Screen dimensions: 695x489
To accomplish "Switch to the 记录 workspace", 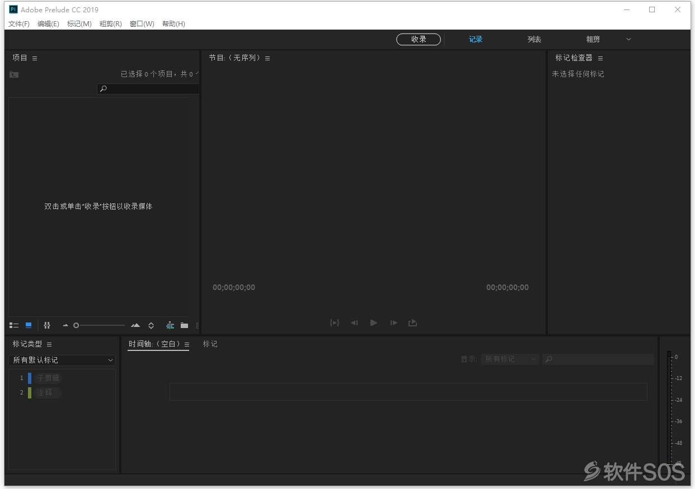I will coord(476,39).
